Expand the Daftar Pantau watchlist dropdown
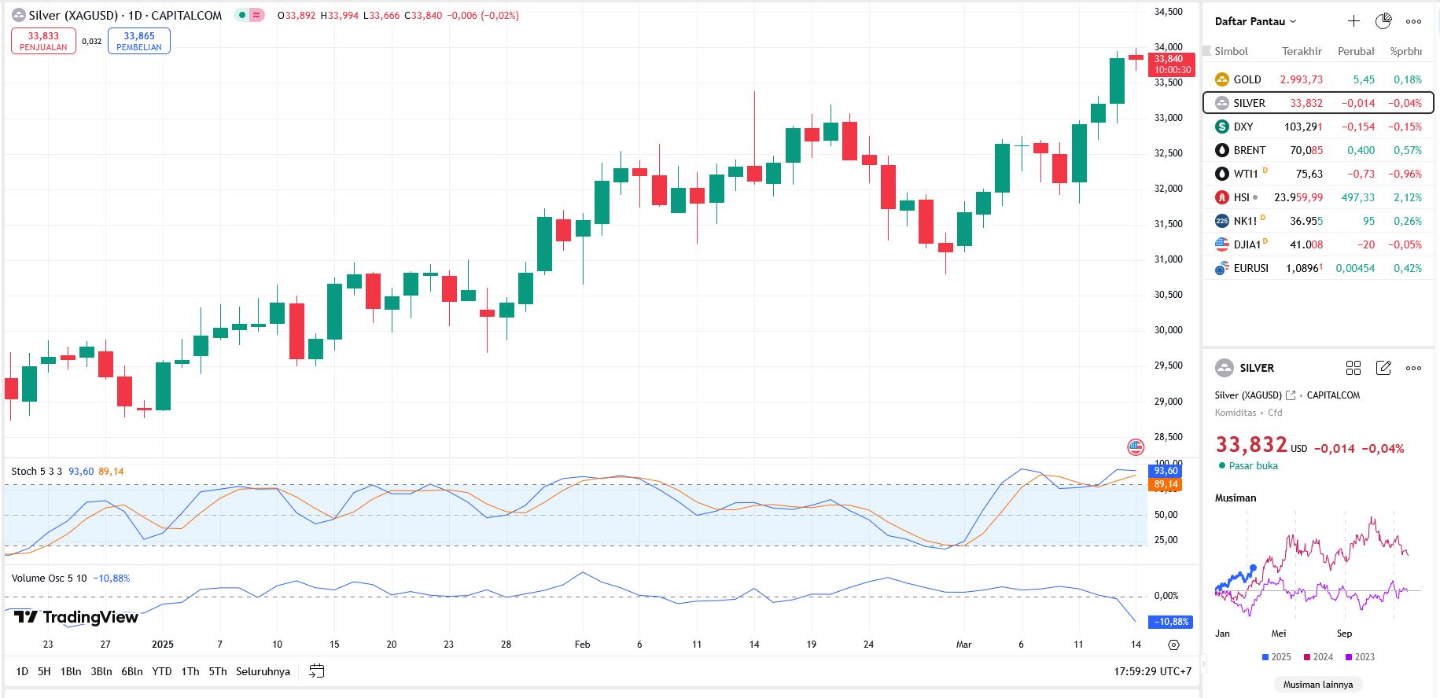The width and height of the screenshot is (1440, 698). 1255,21
